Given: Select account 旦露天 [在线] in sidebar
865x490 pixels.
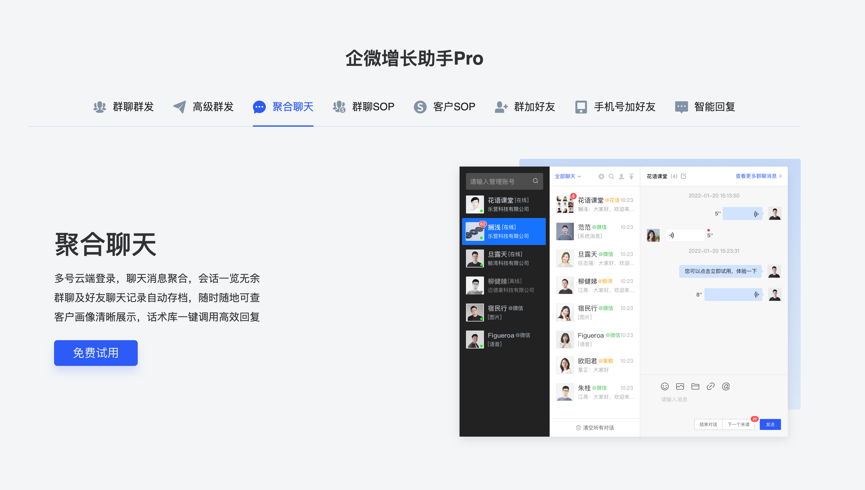Looking at the screenshot, I should pos(504,258).
